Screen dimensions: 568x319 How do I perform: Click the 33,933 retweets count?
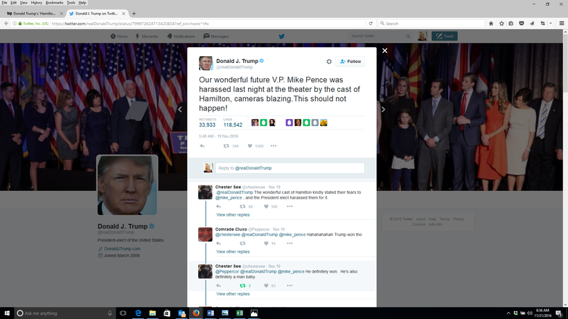pos(207,125)
